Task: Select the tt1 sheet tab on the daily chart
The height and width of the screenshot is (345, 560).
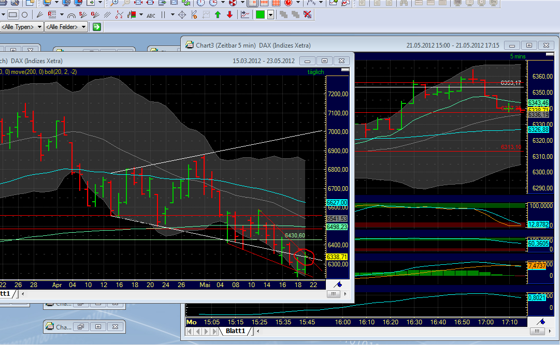Action: (5, 293)
